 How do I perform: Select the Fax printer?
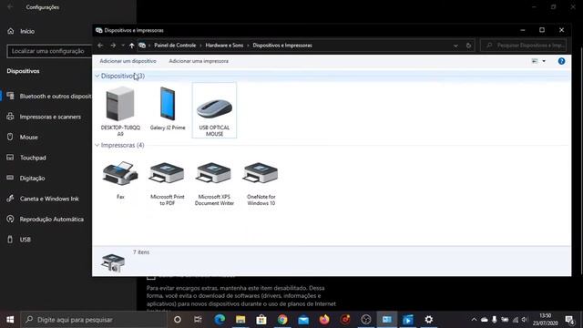(120, 180)
